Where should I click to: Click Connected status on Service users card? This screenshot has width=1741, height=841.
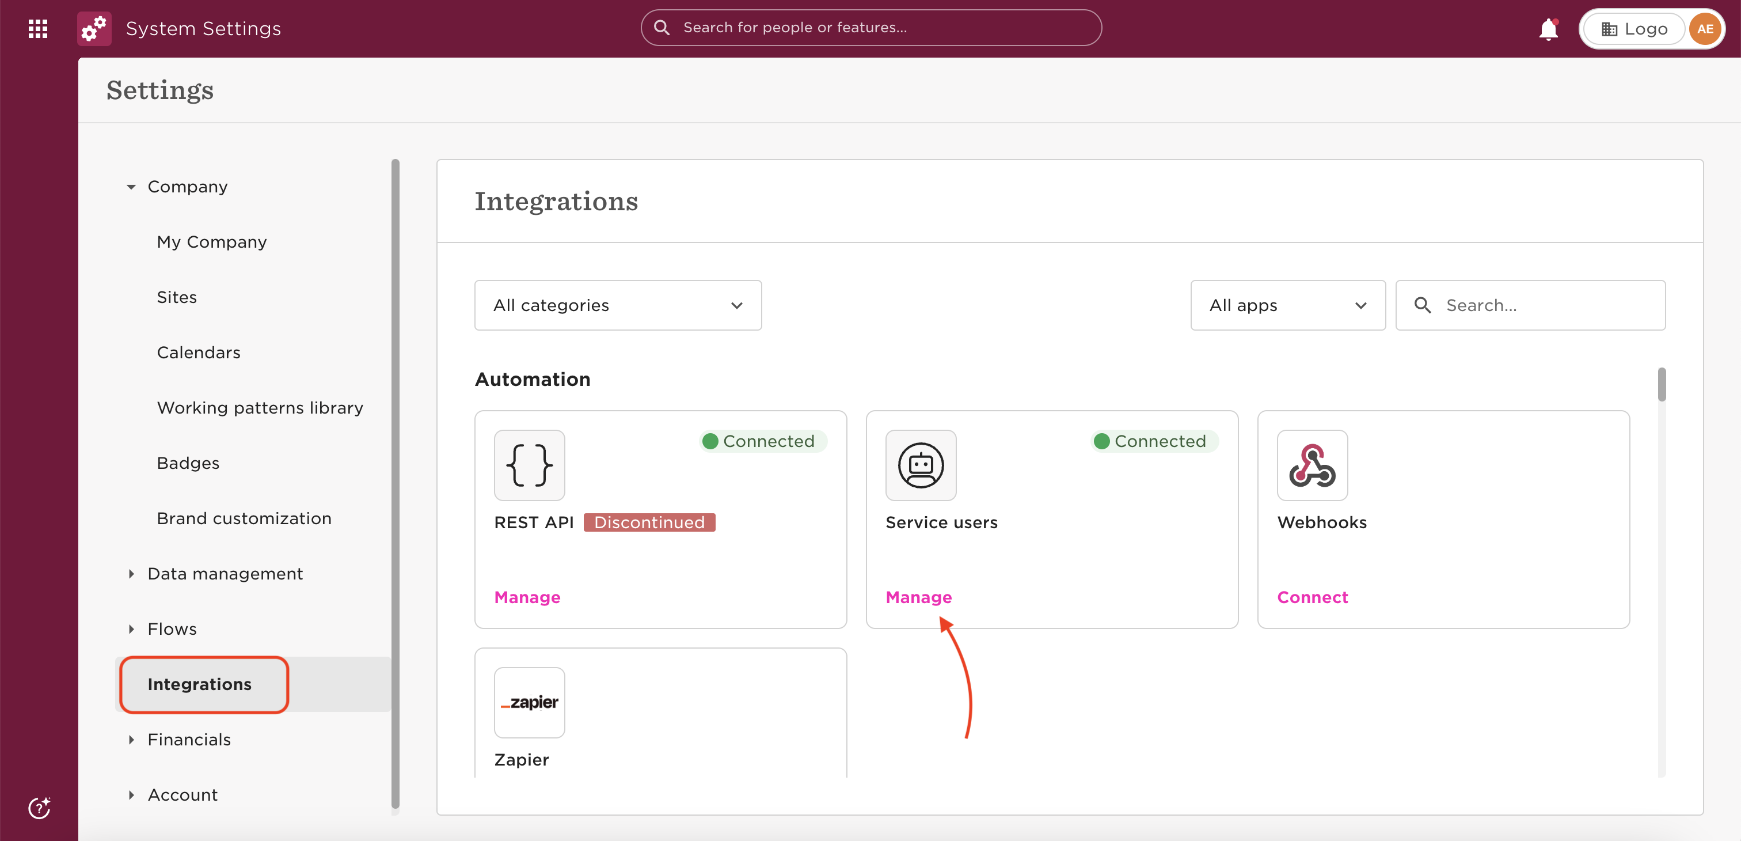coord(1154,441)
